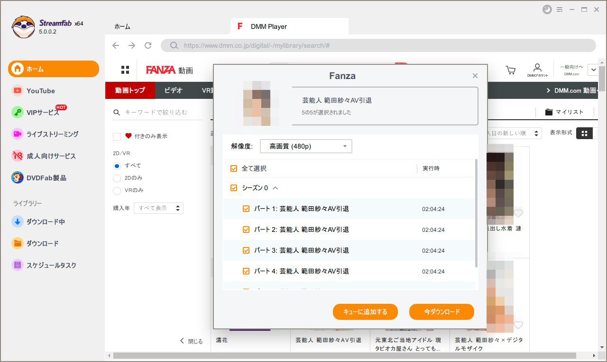607x362 pixels.
Task: Click the dialog's vertical scrollbar
Action: 476,213
